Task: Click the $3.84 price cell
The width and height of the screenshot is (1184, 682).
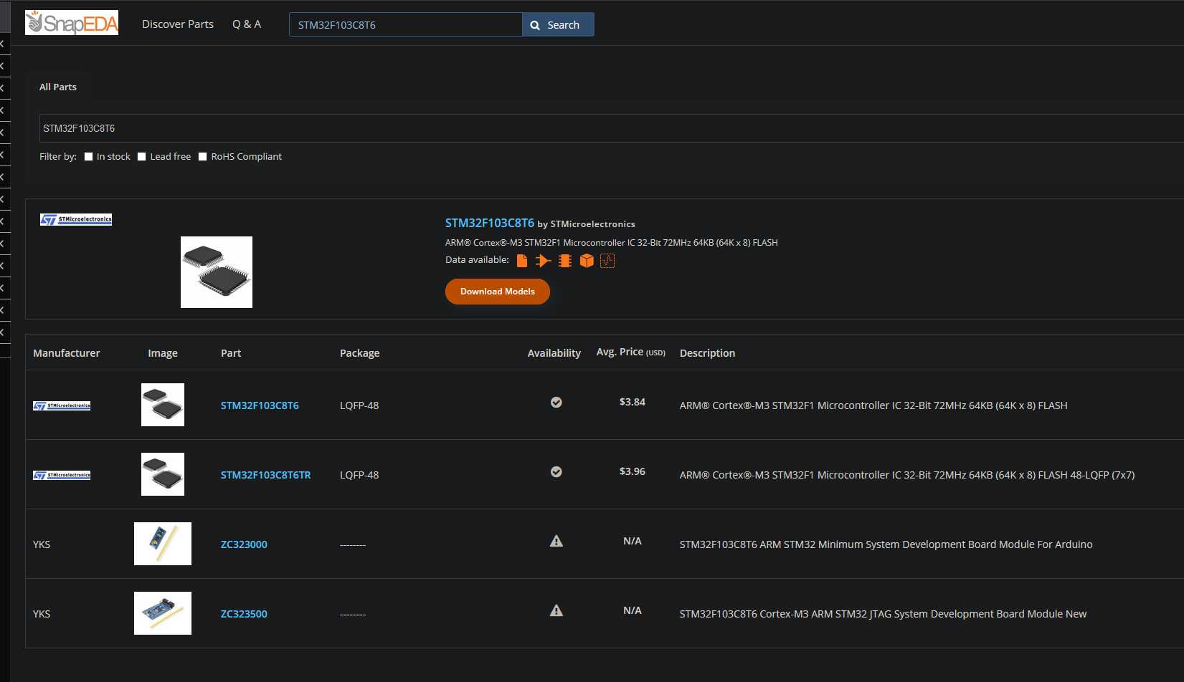Action: pos(633,402)
